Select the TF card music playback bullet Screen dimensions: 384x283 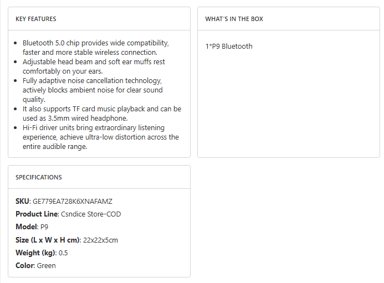click(x=101, y=114)
